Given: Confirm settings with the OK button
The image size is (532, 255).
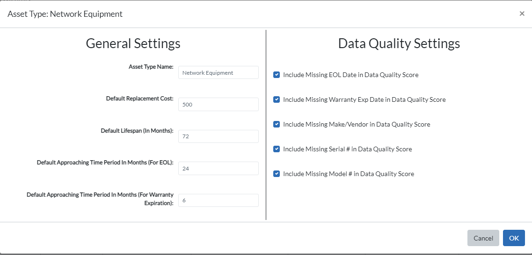Looking at the screenshot, I should click(x=514, y=238).
